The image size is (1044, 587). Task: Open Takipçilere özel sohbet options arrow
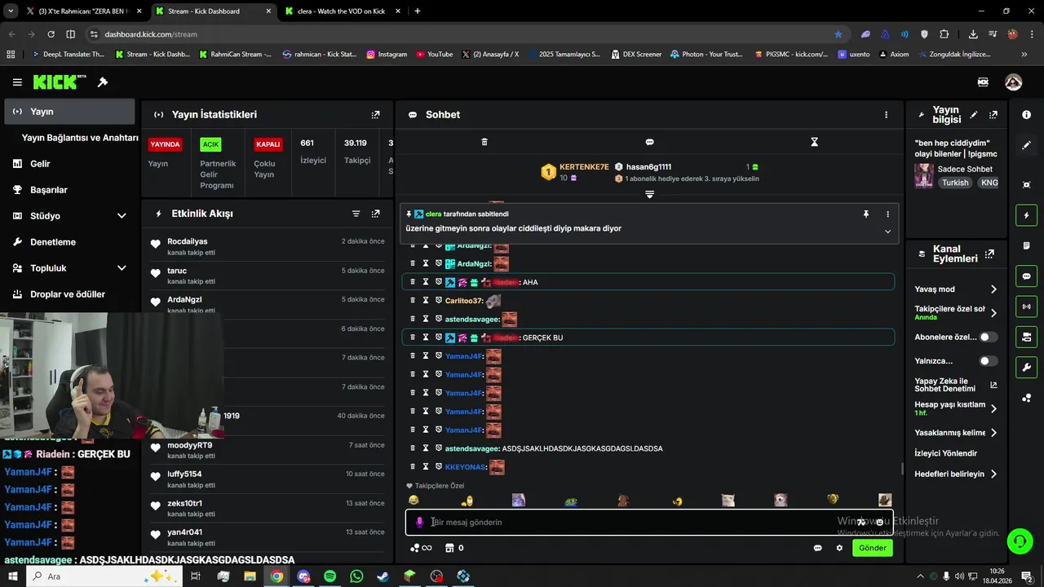click(993, 312)
